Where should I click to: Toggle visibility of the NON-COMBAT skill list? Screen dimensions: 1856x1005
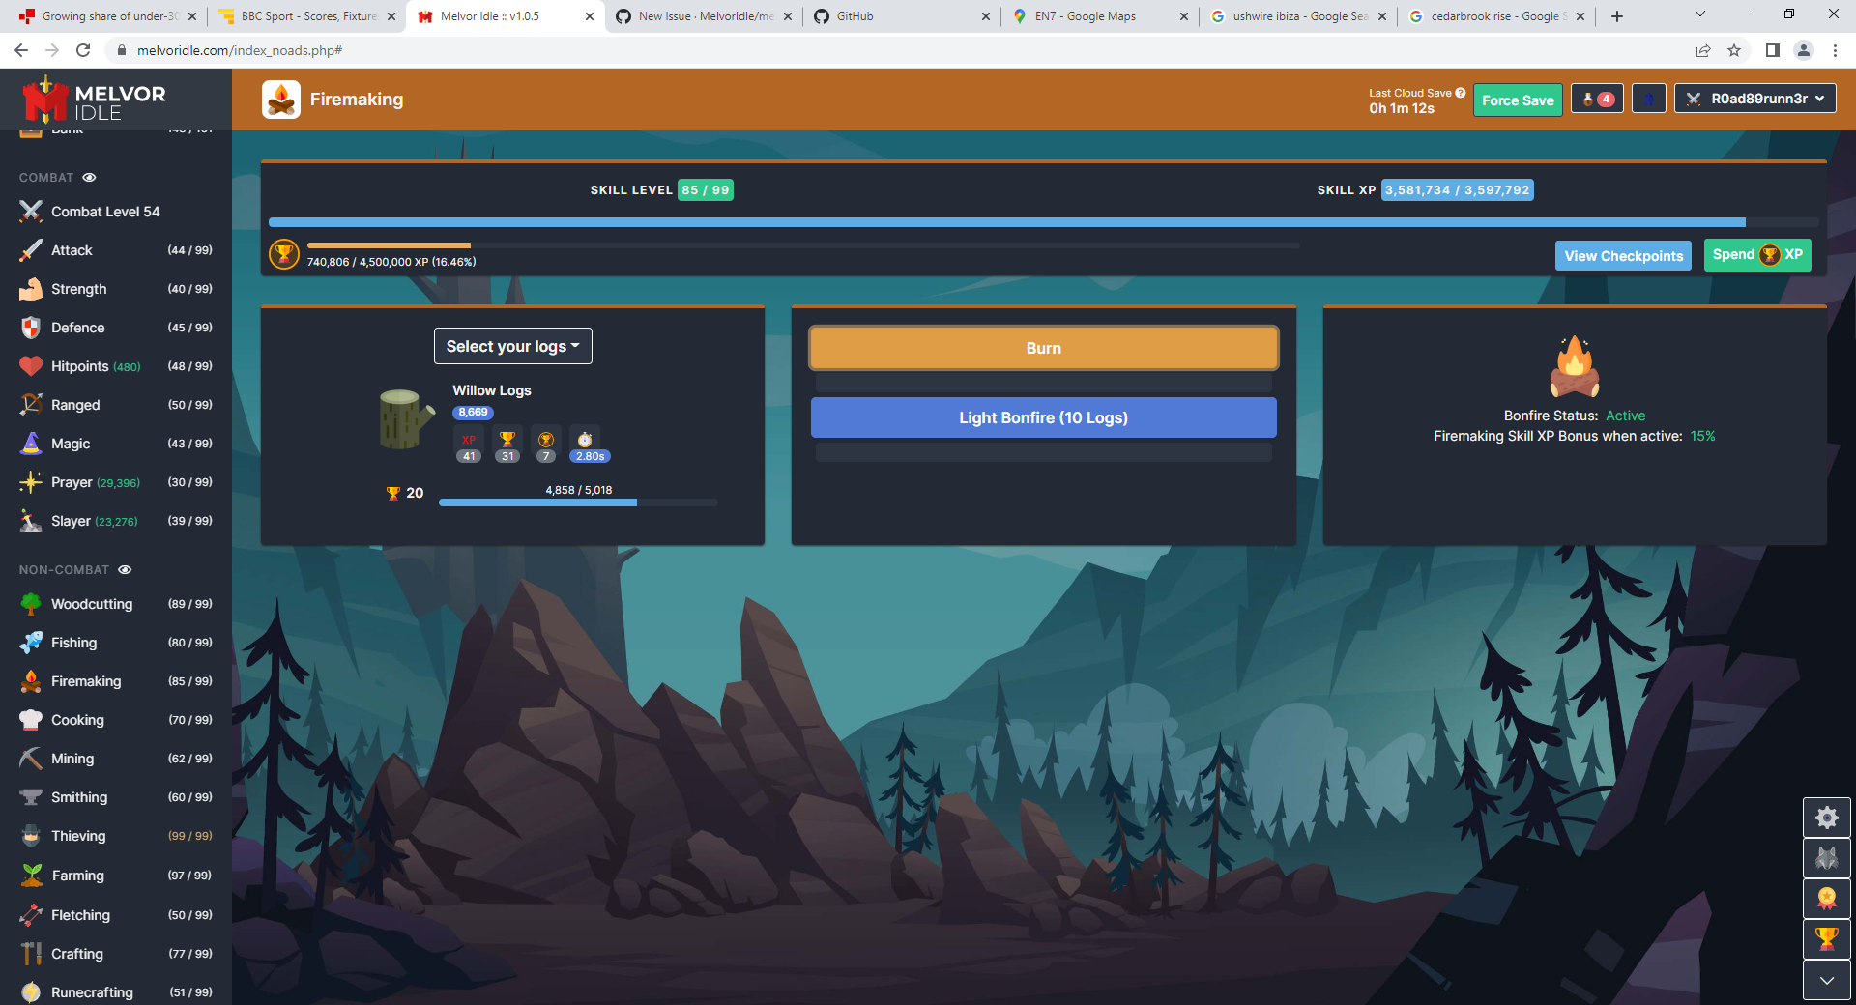[124, 569]
